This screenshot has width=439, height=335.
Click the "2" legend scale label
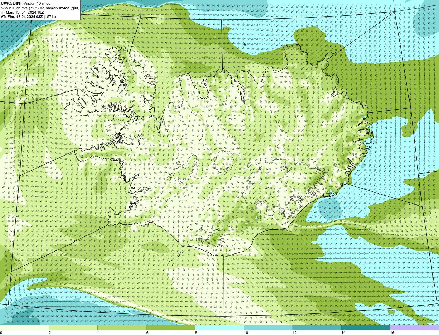(x=50, y=333)
